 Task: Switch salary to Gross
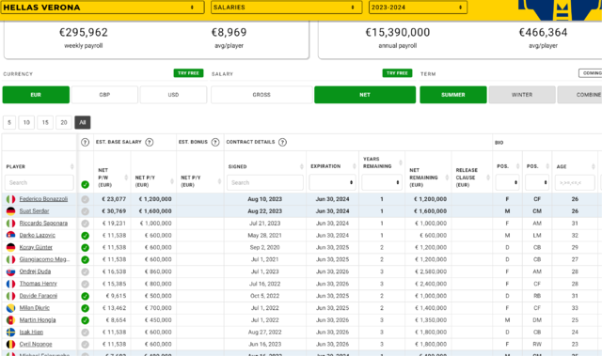[x=261, y=95]
